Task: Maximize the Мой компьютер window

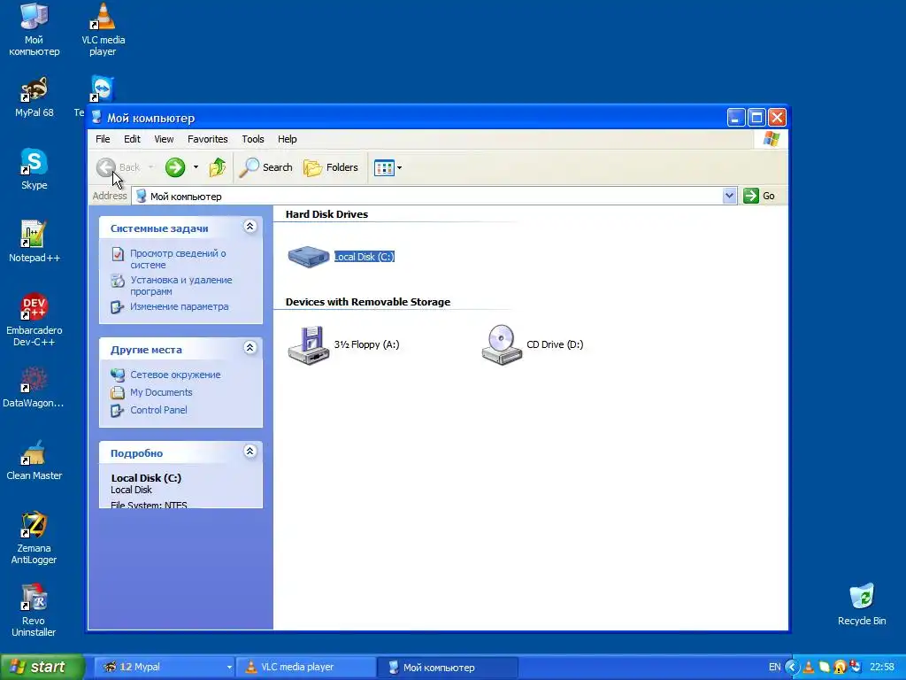Action: [x=756, y=118]
